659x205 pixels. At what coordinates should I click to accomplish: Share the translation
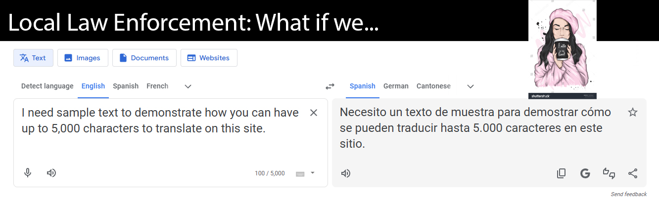[632, 173]
